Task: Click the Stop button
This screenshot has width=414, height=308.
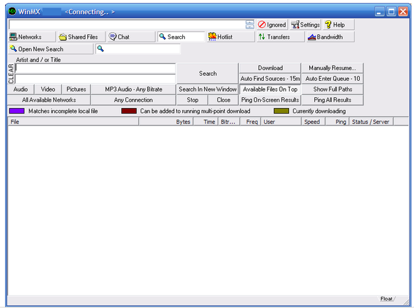Action: (x=192, y=100)
